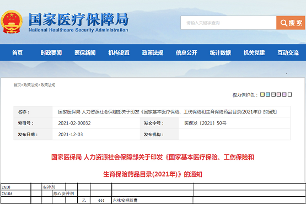Click the orange 搜索 search button
Screen dimensions: 306x204
click(291, 23)
